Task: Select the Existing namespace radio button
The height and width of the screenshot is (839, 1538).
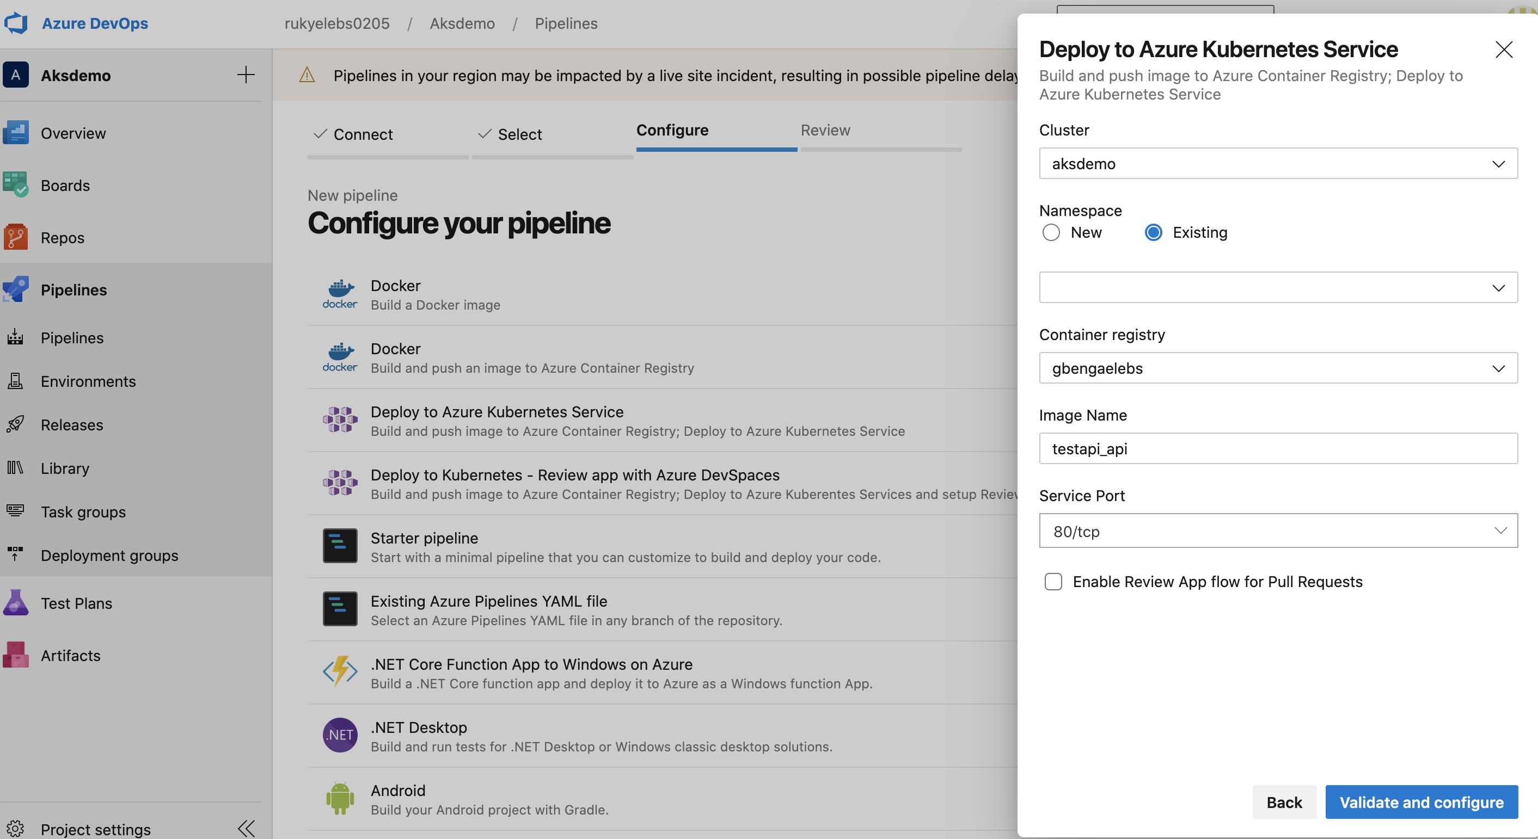Action: coord(1153,232)
